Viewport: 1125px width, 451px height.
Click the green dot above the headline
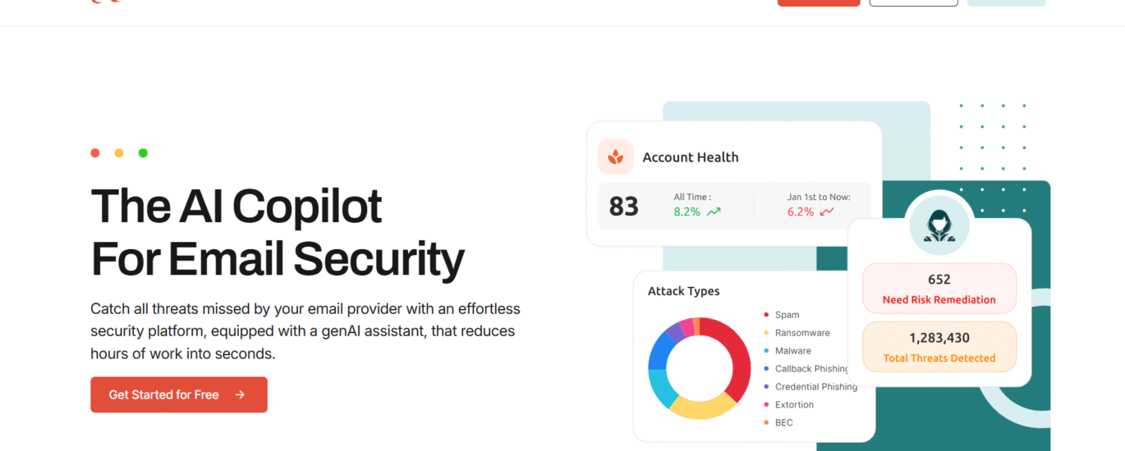143,153
